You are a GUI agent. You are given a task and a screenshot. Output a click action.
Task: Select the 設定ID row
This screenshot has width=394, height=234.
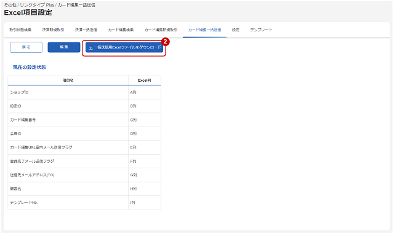click(x=84, y=106)
